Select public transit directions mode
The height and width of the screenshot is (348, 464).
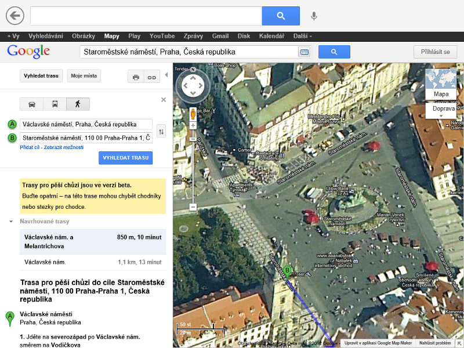[55, 104]
